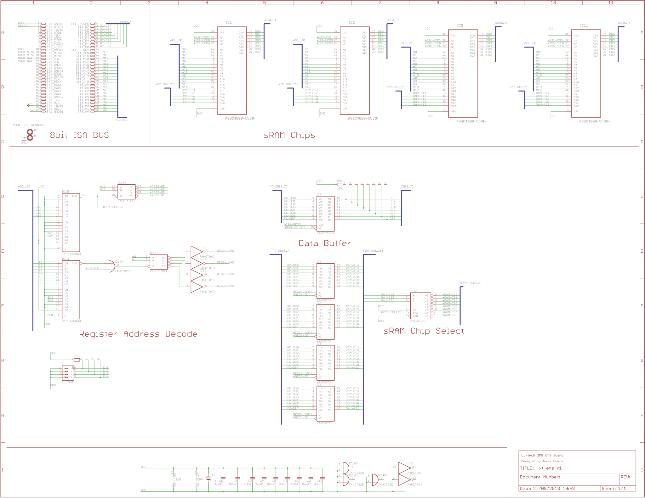Viewport: 645px width, 498px height.
Task: Click the IC10B OR gate symbol
Action: (345, 468)
